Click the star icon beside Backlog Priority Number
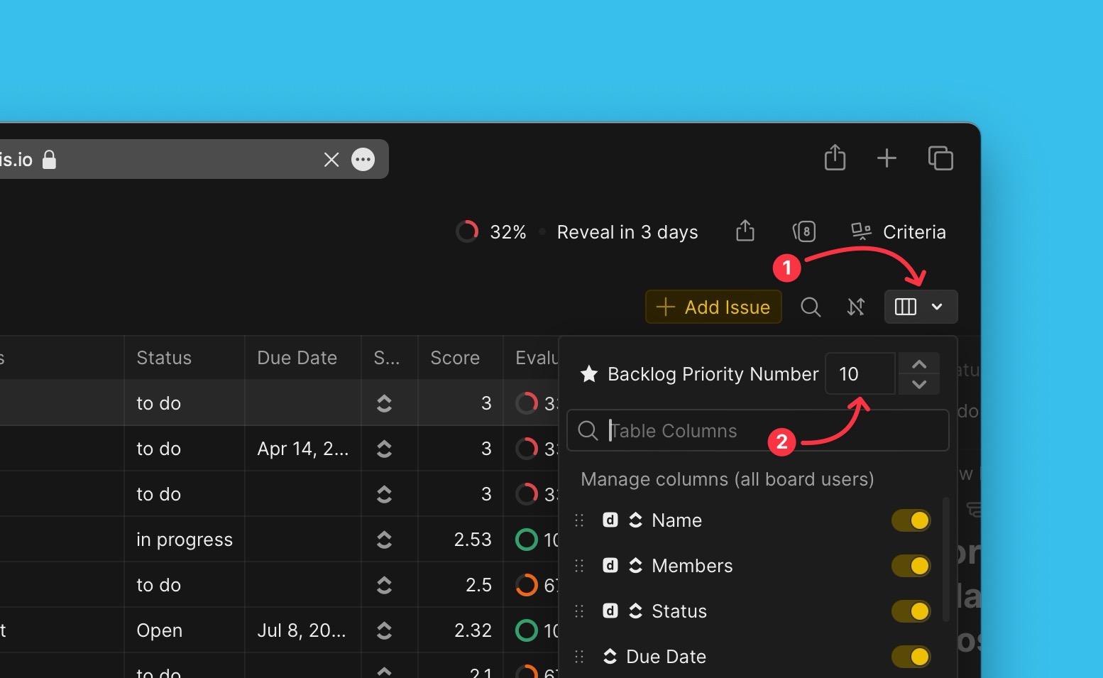Viewport: 1103px width, 678px height. pos(588,374)
